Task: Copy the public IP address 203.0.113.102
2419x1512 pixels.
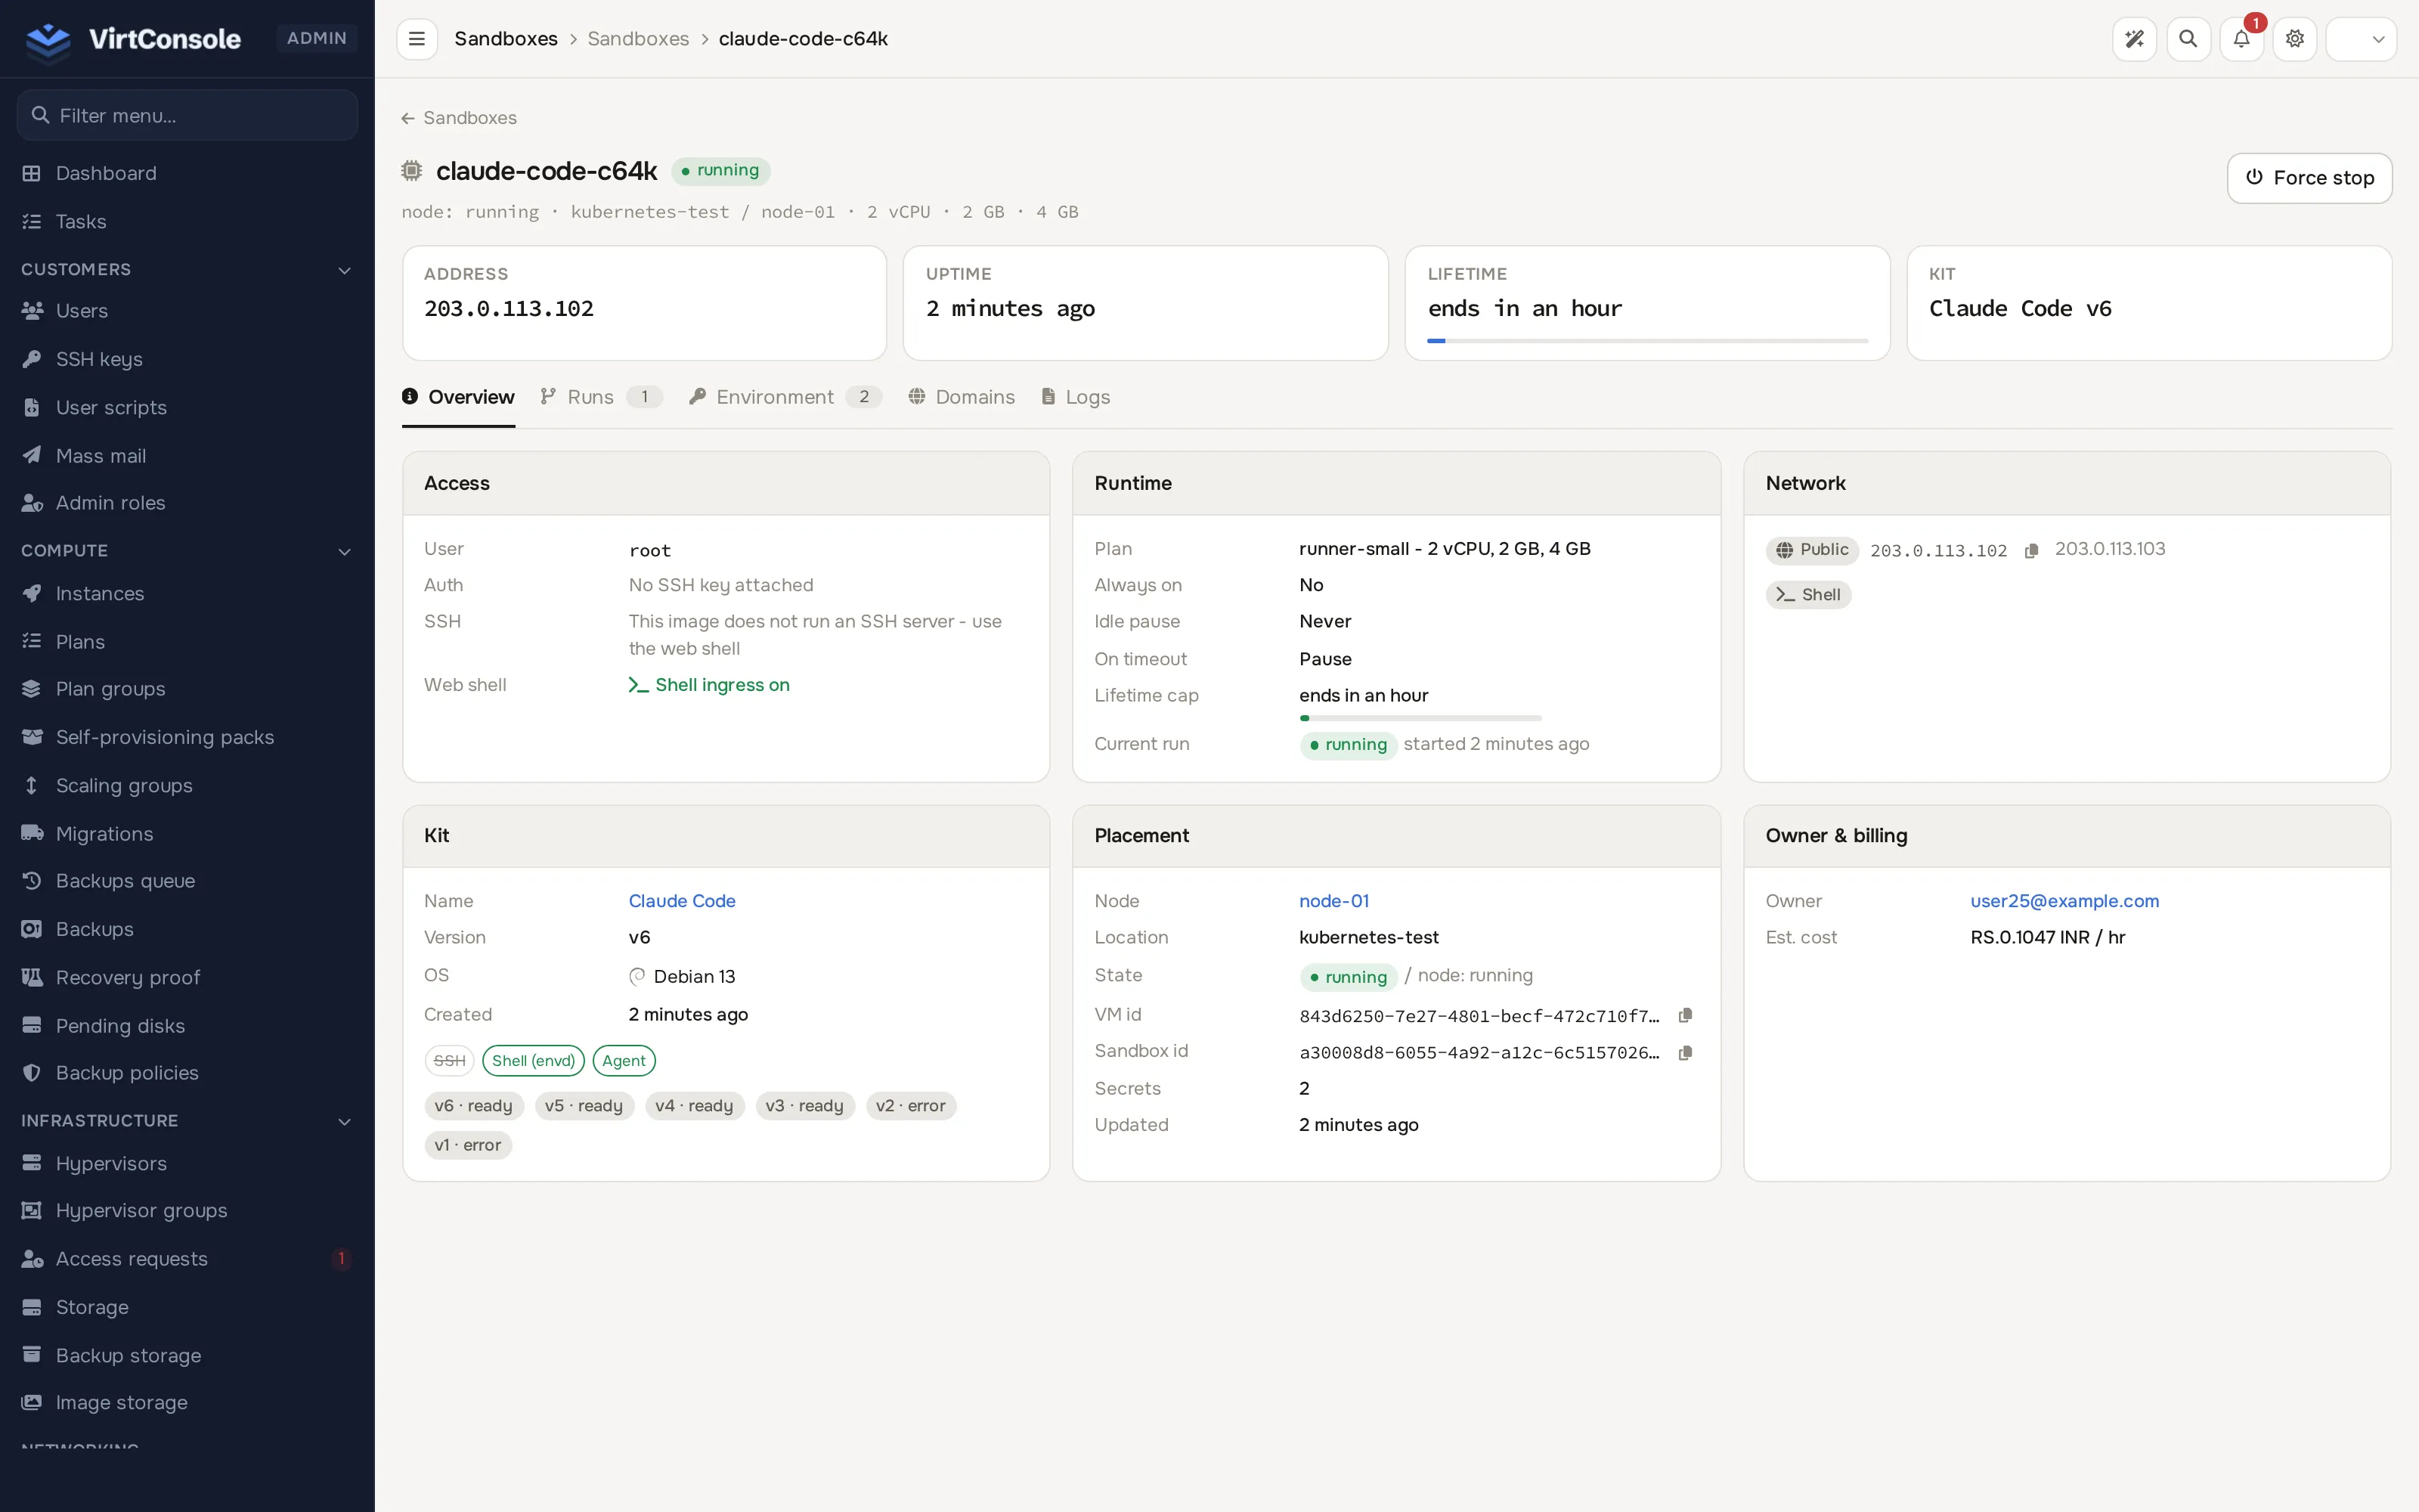Action: [x=2031, y=551]
